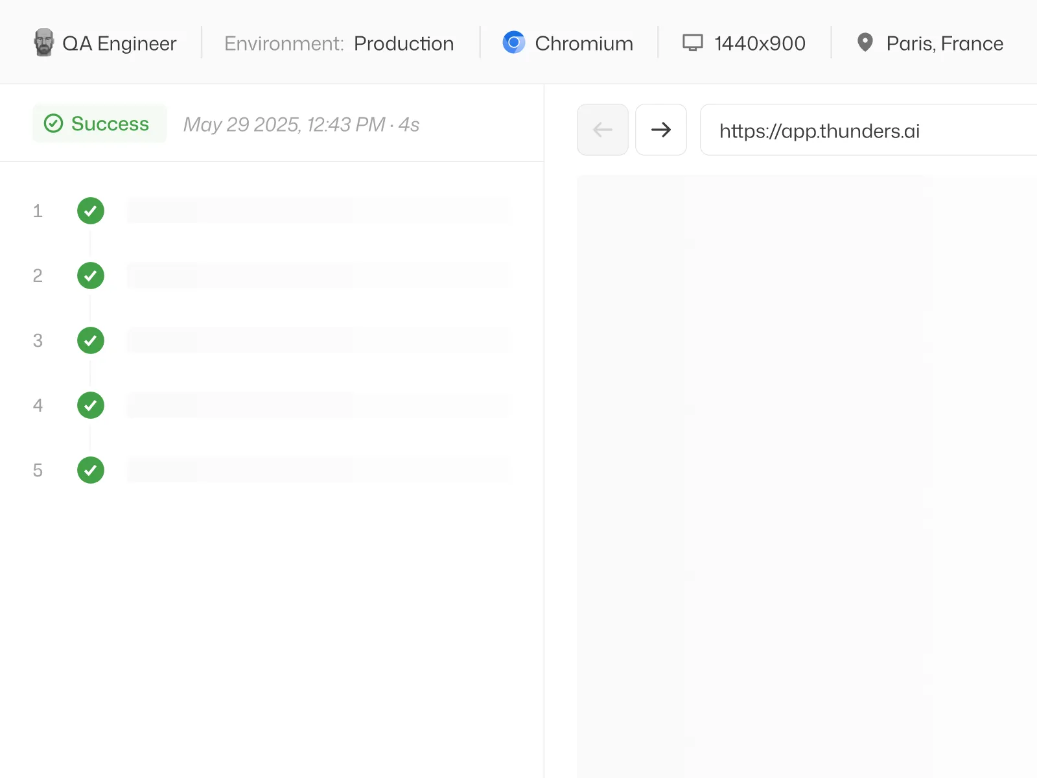Viewport: 1037px width, 778px height.
Task: Click the display resolution monitor icon
Action: [693, 43]
